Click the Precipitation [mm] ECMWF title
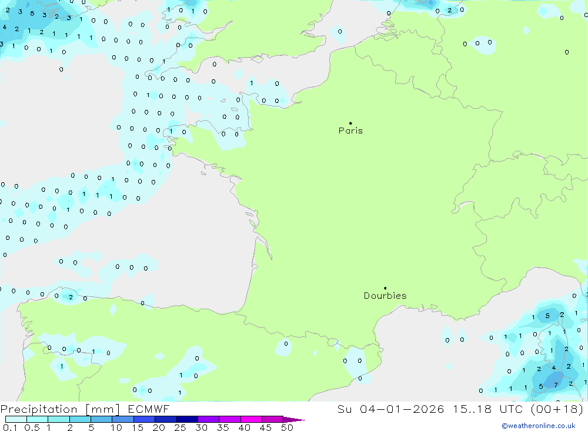Viewport: 588px width, 431px height. [x=85, y=409]
